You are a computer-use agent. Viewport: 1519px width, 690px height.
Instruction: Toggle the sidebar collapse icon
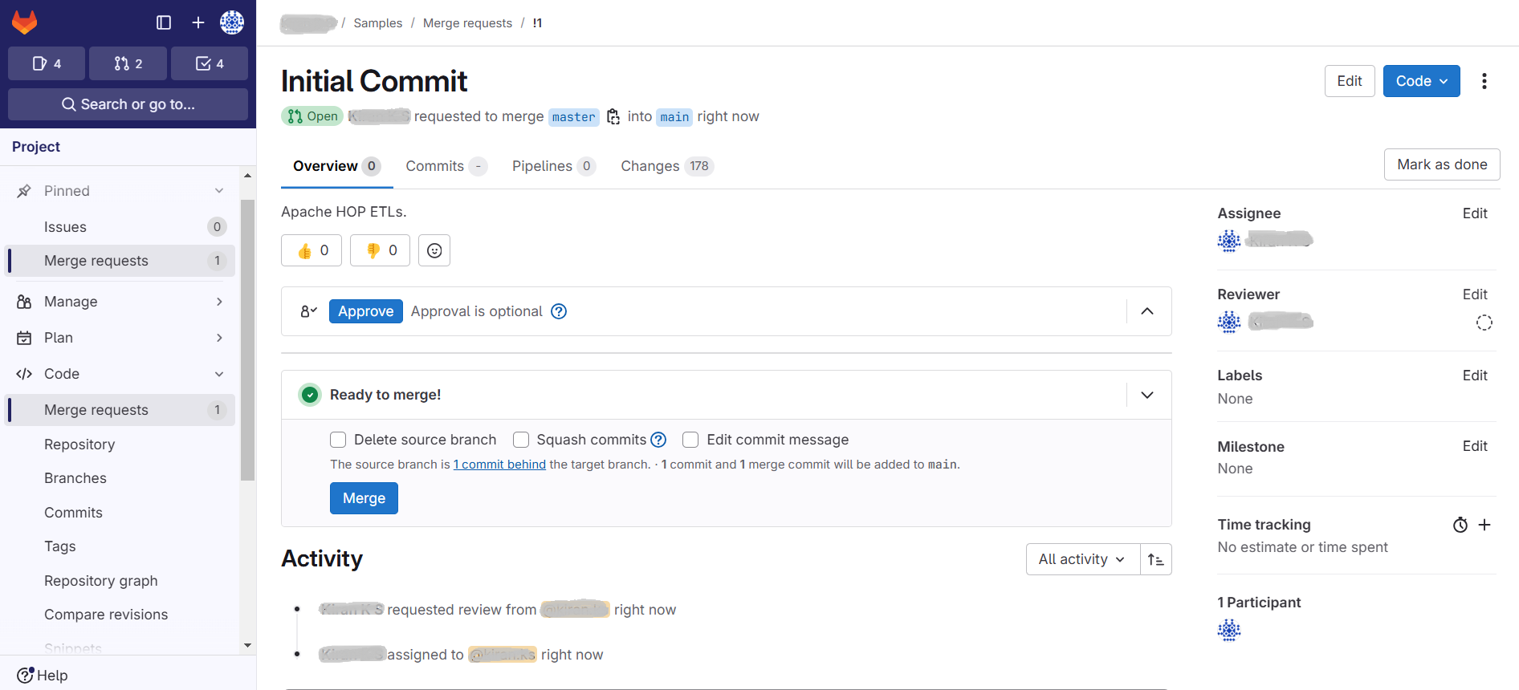164,22
